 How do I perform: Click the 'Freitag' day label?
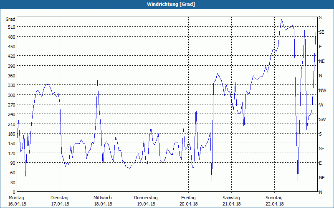[x=188, y=198]
